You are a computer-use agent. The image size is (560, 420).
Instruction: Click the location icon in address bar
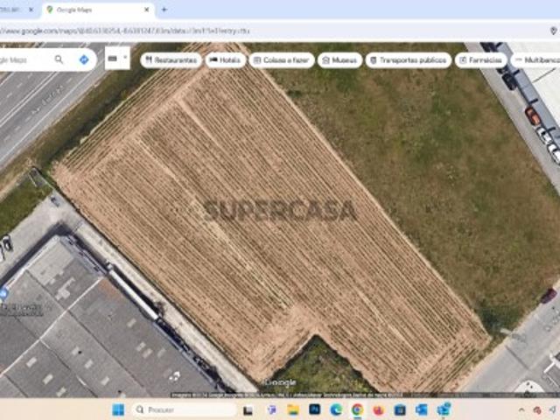(553, 31)
